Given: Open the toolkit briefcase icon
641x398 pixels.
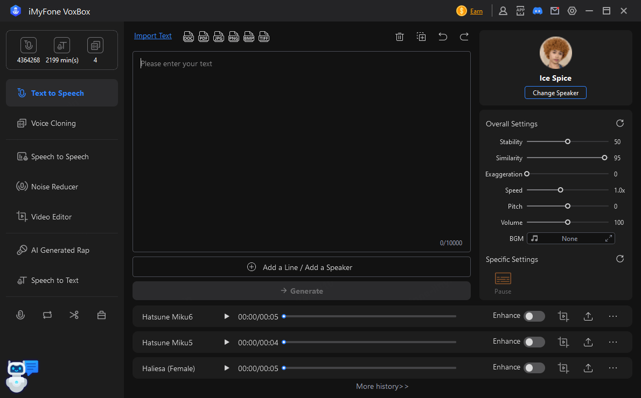Looking at the screenshot, I should 101,315.
